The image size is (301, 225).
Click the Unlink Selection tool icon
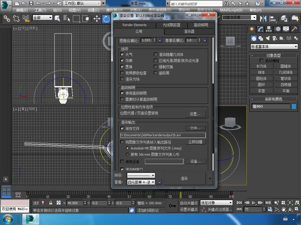[16, 18]
